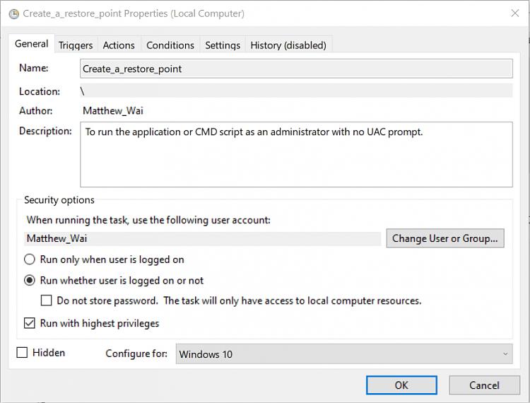Open the Actions tab
The image size is (530, 403).
[119, 45]
